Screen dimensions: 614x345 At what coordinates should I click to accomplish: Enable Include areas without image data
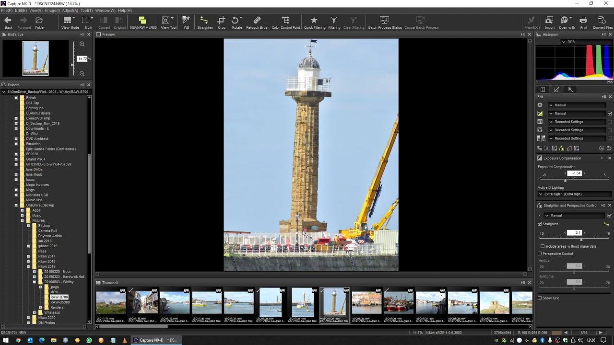(543, 246)
